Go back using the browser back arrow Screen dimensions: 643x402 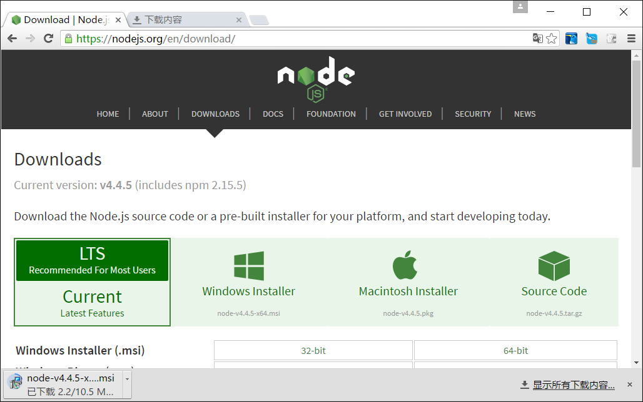(13, 39)
